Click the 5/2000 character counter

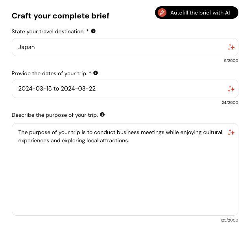click(x=231, y=60)
